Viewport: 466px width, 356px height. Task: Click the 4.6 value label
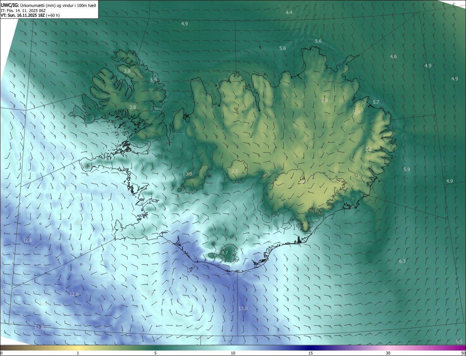tap(394, 56)
